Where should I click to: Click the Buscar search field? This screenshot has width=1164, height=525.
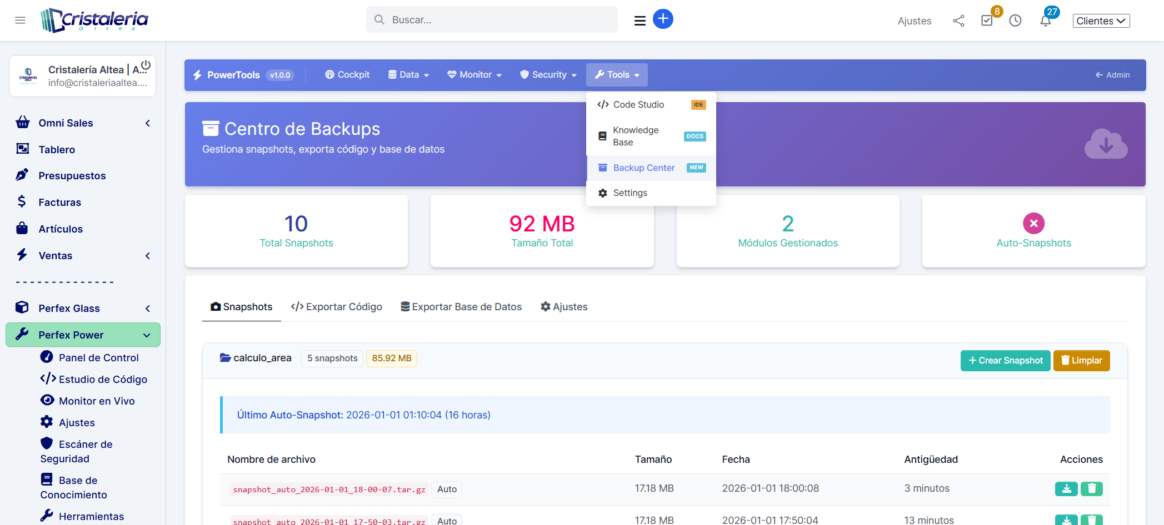point(492,20)
